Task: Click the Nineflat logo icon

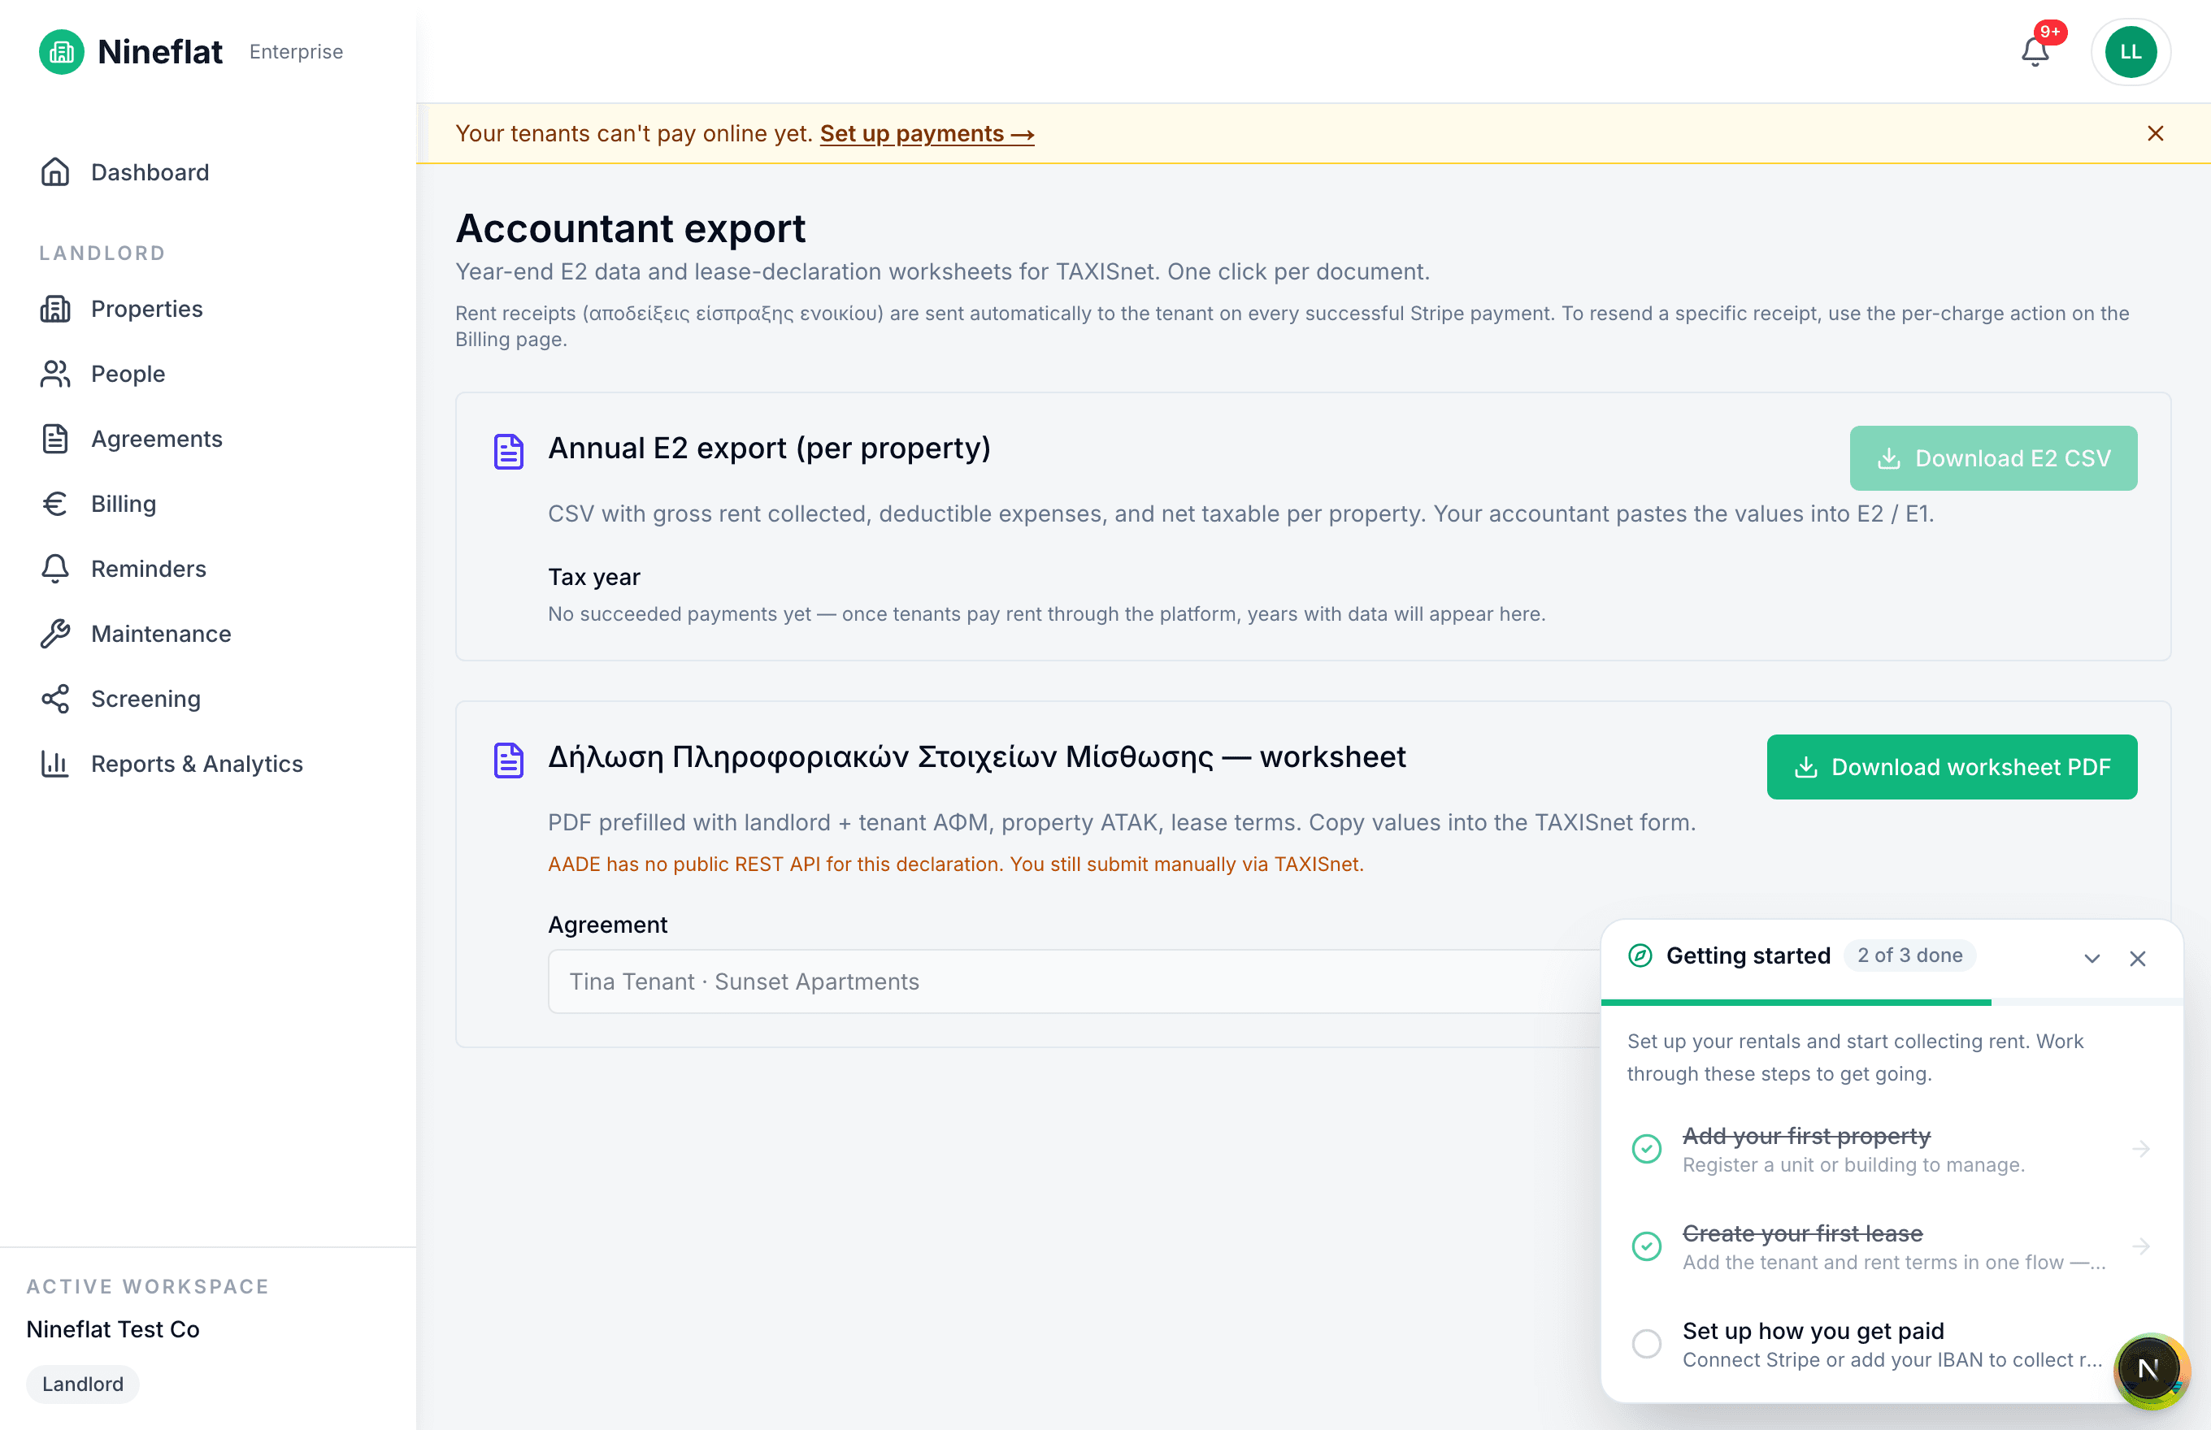Action: [61, 52]
